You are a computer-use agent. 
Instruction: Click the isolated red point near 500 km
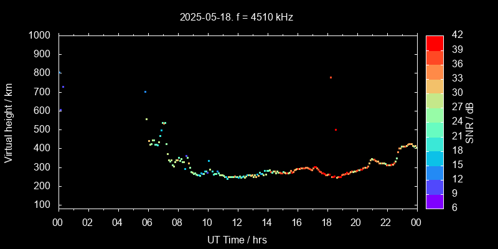(x=336, y=130)
